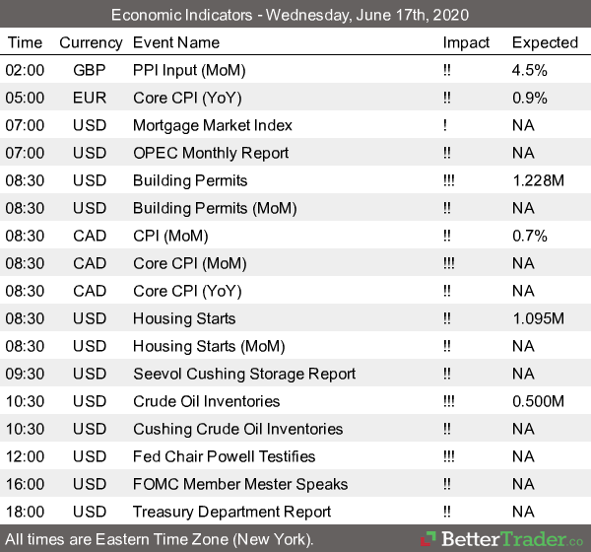
Task: Open the PPI Input (MoM) event
Action: [x=190, y=70]
